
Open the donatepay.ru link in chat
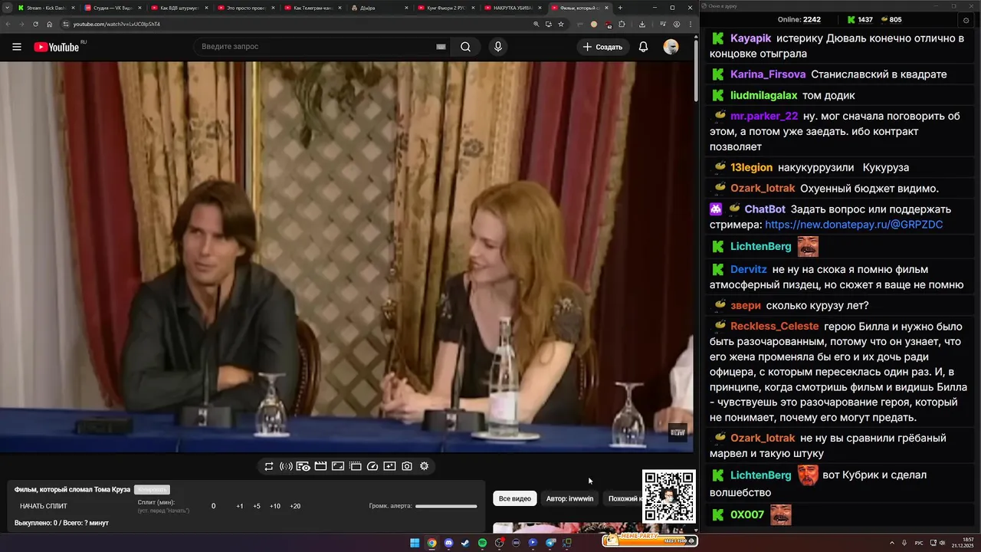coord(854,225)
